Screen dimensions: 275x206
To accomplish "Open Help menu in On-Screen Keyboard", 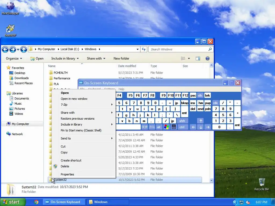I will click(x=121, y=89).
